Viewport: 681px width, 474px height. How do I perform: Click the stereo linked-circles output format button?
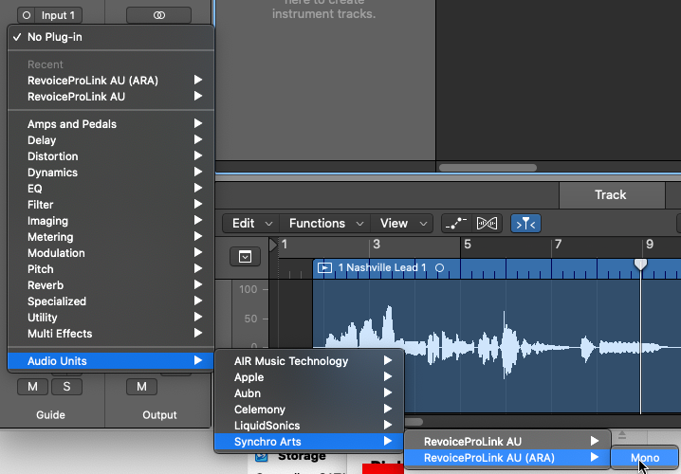pyautogui.click(x=158, y=15)
